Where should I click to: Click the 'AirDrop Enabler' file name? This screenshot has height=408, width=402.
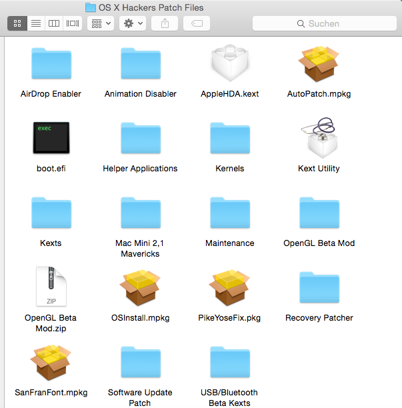click(x=51, y=94)
